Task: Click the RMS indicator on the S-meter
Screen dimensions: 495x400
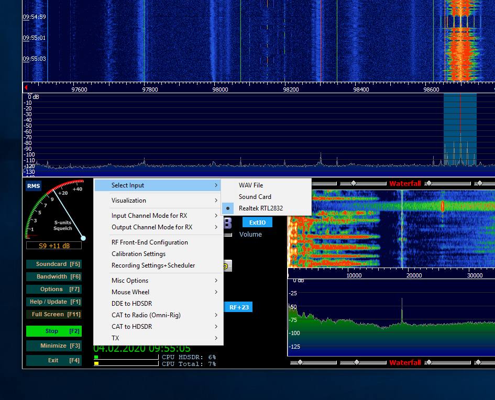Action: point(34,186)
